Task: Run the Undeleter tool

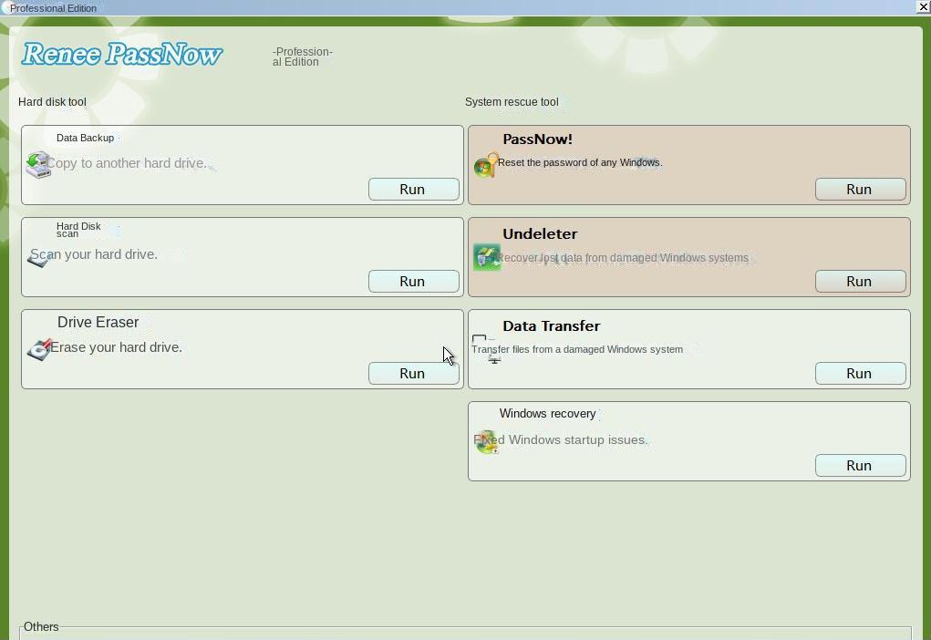Action: (x=861, y=282)
